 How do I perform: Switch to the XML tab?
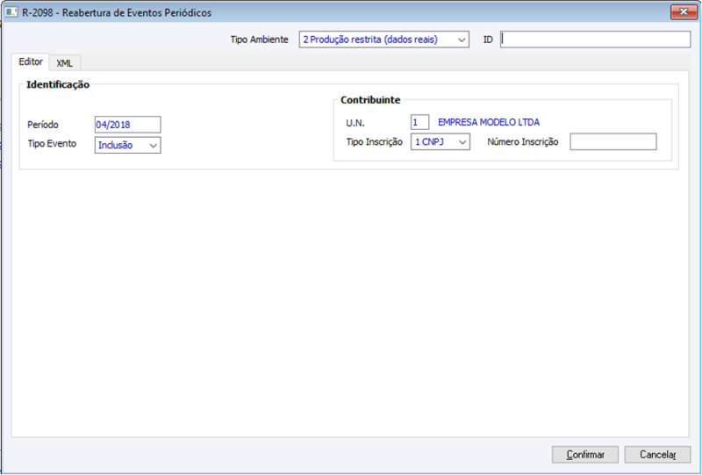pyautogui.click(x=64, y=63)
